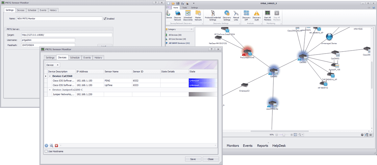Select the Tools ribbon tab
The width and height of the screenshot is (377, 165).
(185, 8)
